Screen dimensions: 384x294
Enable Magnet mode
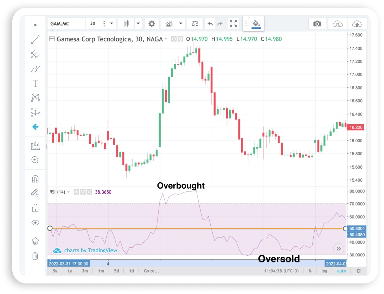coord(35,178)
